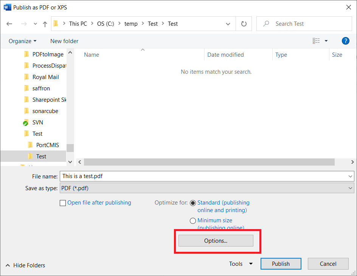The width and height of the screenshot is (357, 276).
Task: Open the Help question mark icon
Action: 345,41
